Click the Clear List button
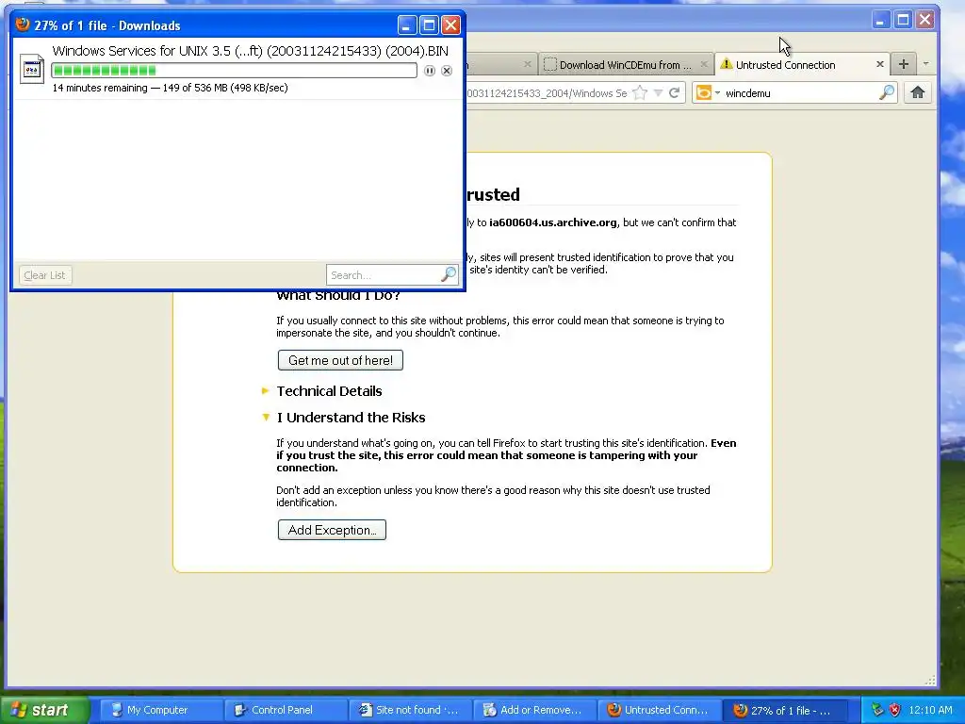Image resolution: width=965 pixels, height=724 pixels. click(x=45, y=275)
